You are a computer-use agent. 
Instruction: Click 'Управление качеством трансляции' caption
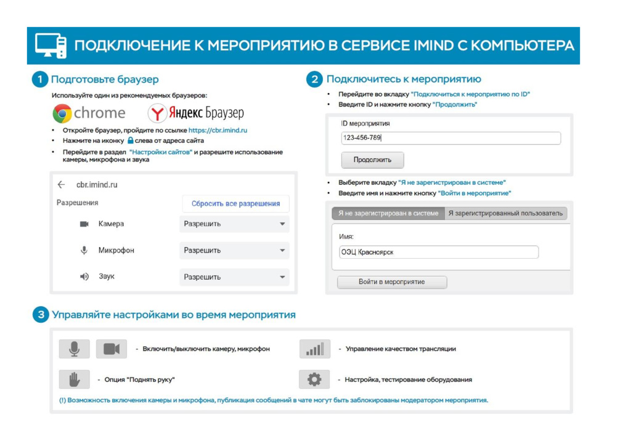pyautogui.click(x=401, y=349)
